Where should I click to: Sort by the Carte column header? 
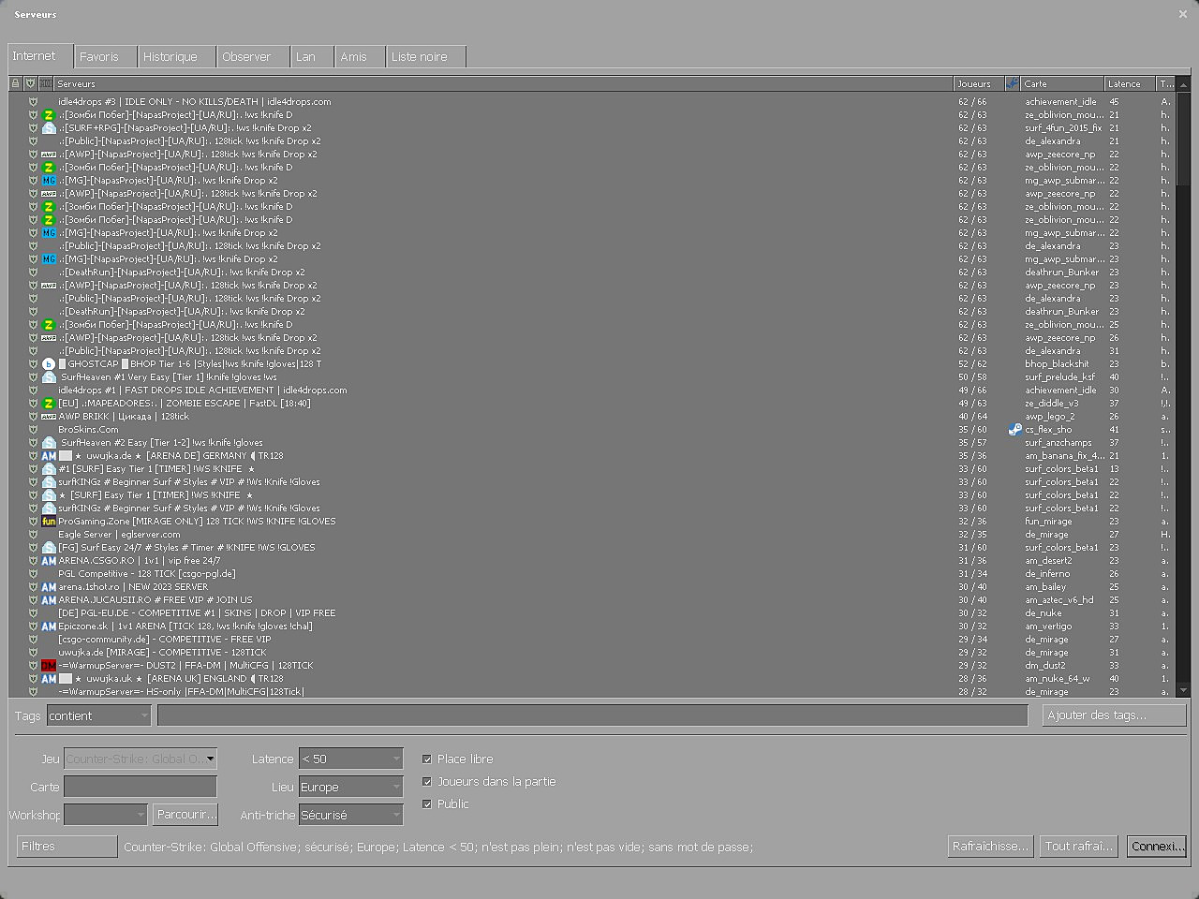click(x=1062, y=83)
